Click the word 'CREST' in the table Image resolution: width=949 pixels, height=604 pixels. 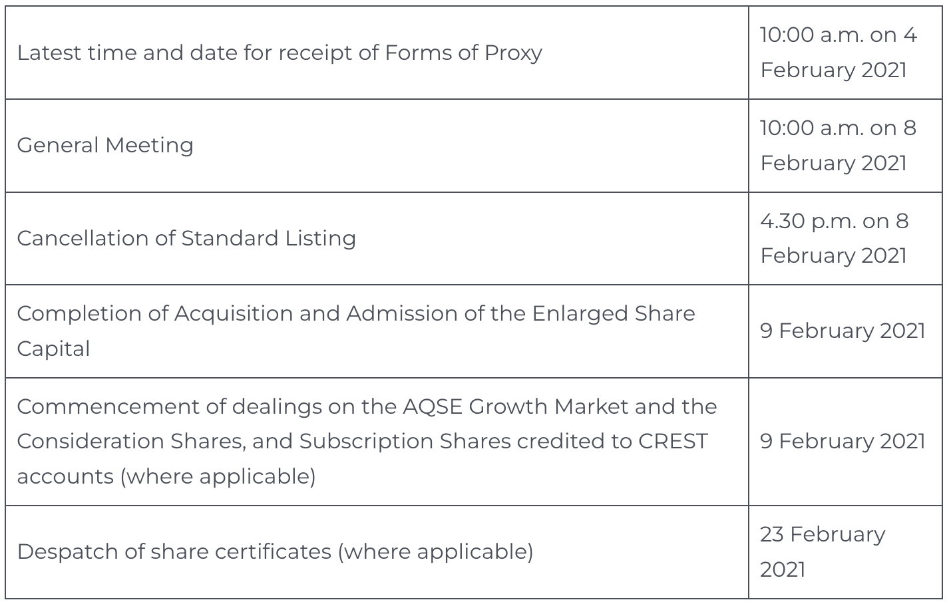tap(673, 441)
